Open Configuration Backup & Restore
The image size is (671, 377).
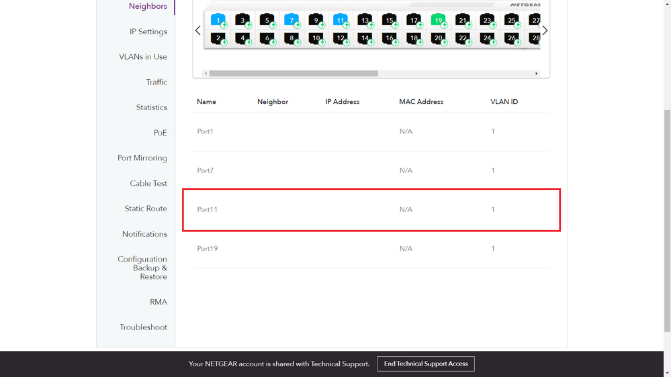click(x=142, y=268)
